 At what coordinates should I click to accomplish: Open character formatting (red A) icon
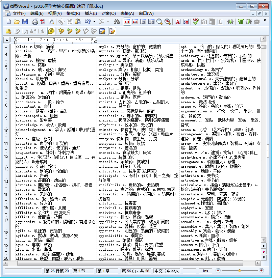click(x=177, y=22)
